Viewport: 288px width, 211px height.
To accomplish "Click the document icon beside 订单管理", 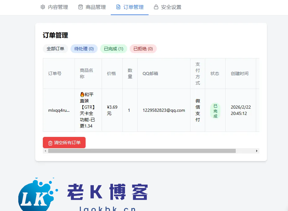I will (x=118, y=7).
